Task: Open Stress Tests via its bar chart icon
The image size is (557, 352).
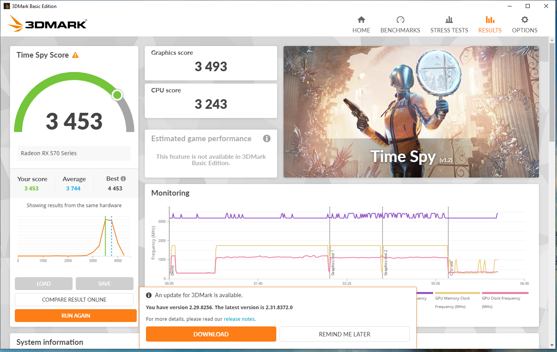Action: point(449,19)
